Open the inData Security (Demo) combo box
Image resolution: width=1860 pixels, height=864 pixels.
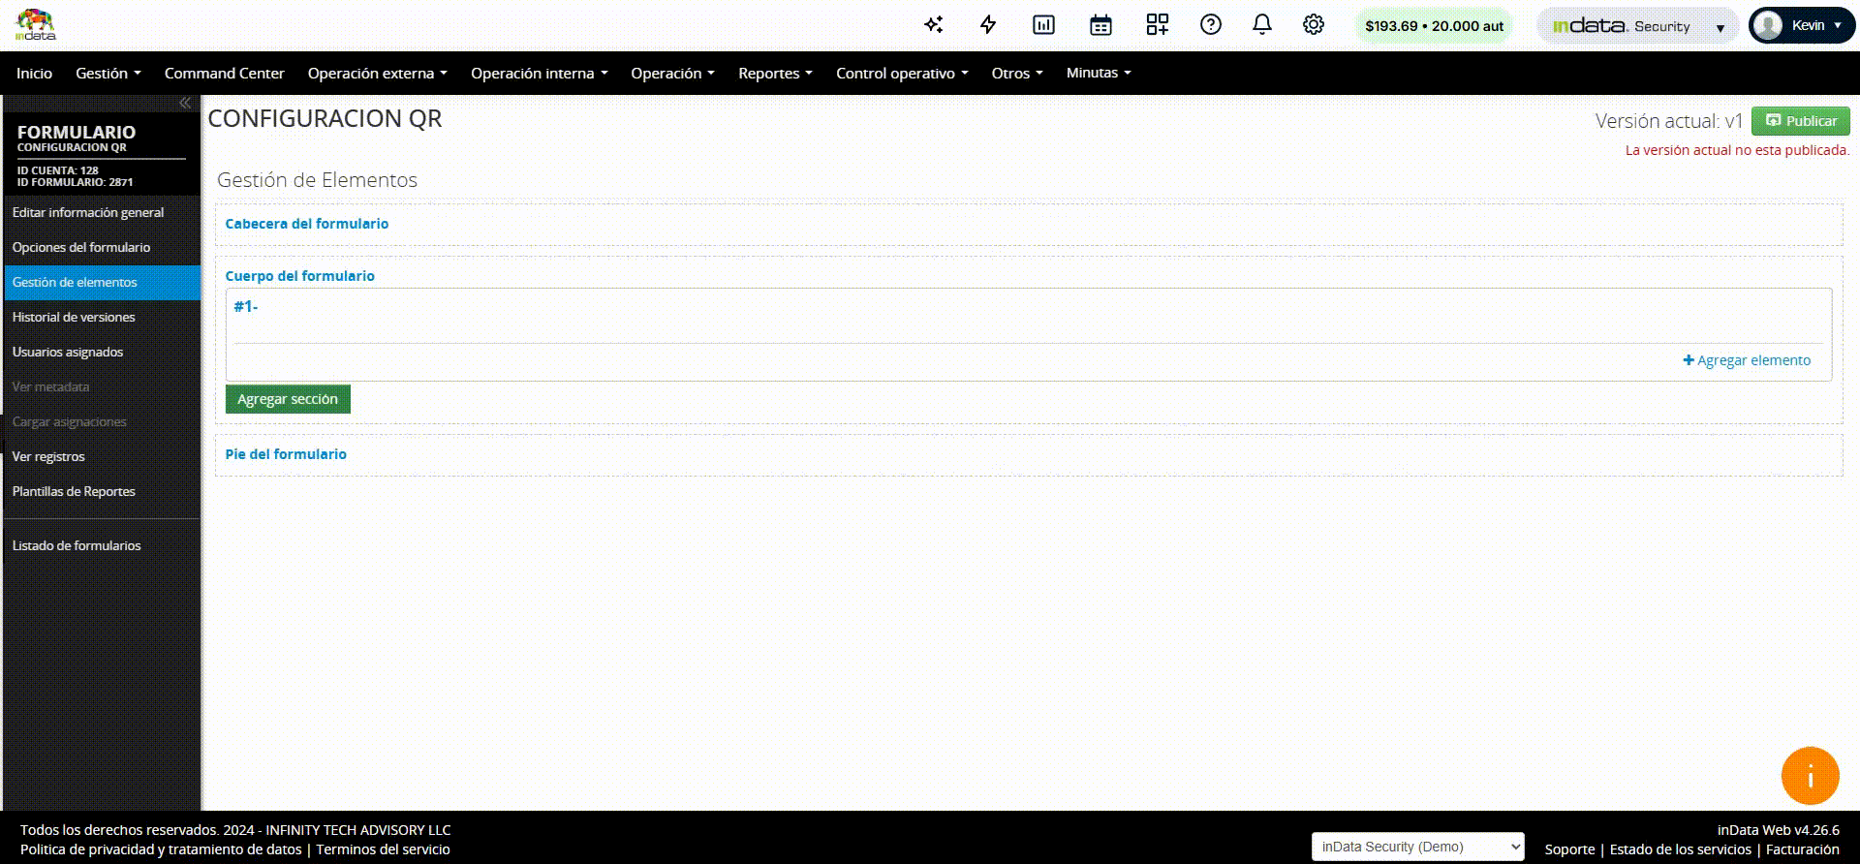[1416, 847]
